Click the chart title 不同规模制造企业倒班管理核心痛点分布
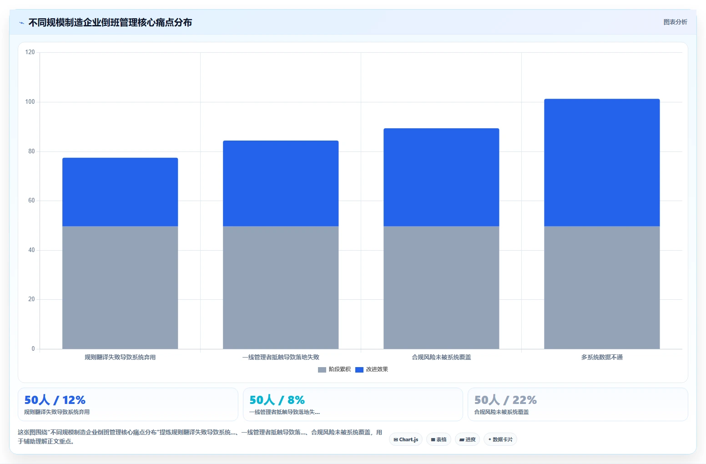 click(x=110, y=23)
